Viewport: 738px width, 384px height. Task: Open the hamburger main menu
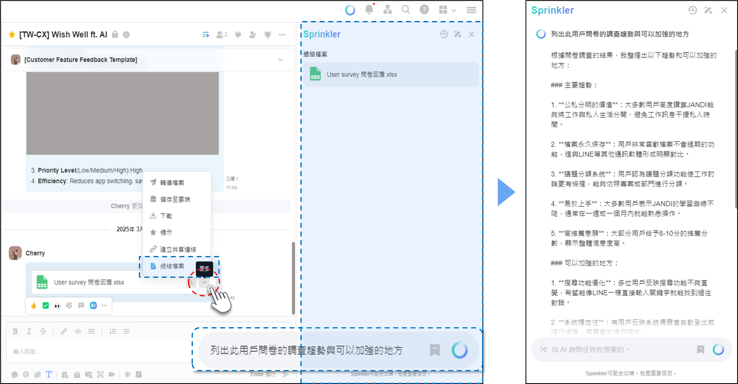pyautogui.click(x=471, y=10)
